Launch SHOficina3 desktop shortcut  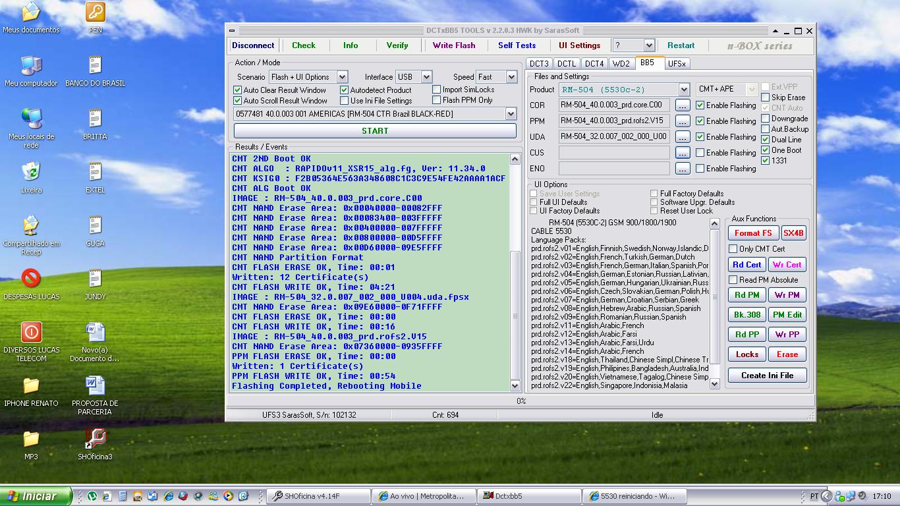pyautogui.click(x=96, y=444)
